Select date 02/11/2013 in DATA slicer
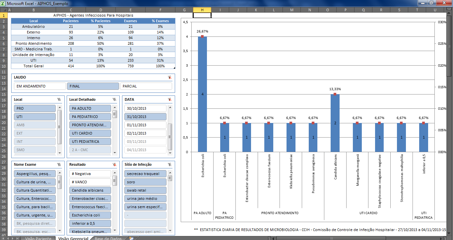This screenshot has width=453, height=240. 145,133
